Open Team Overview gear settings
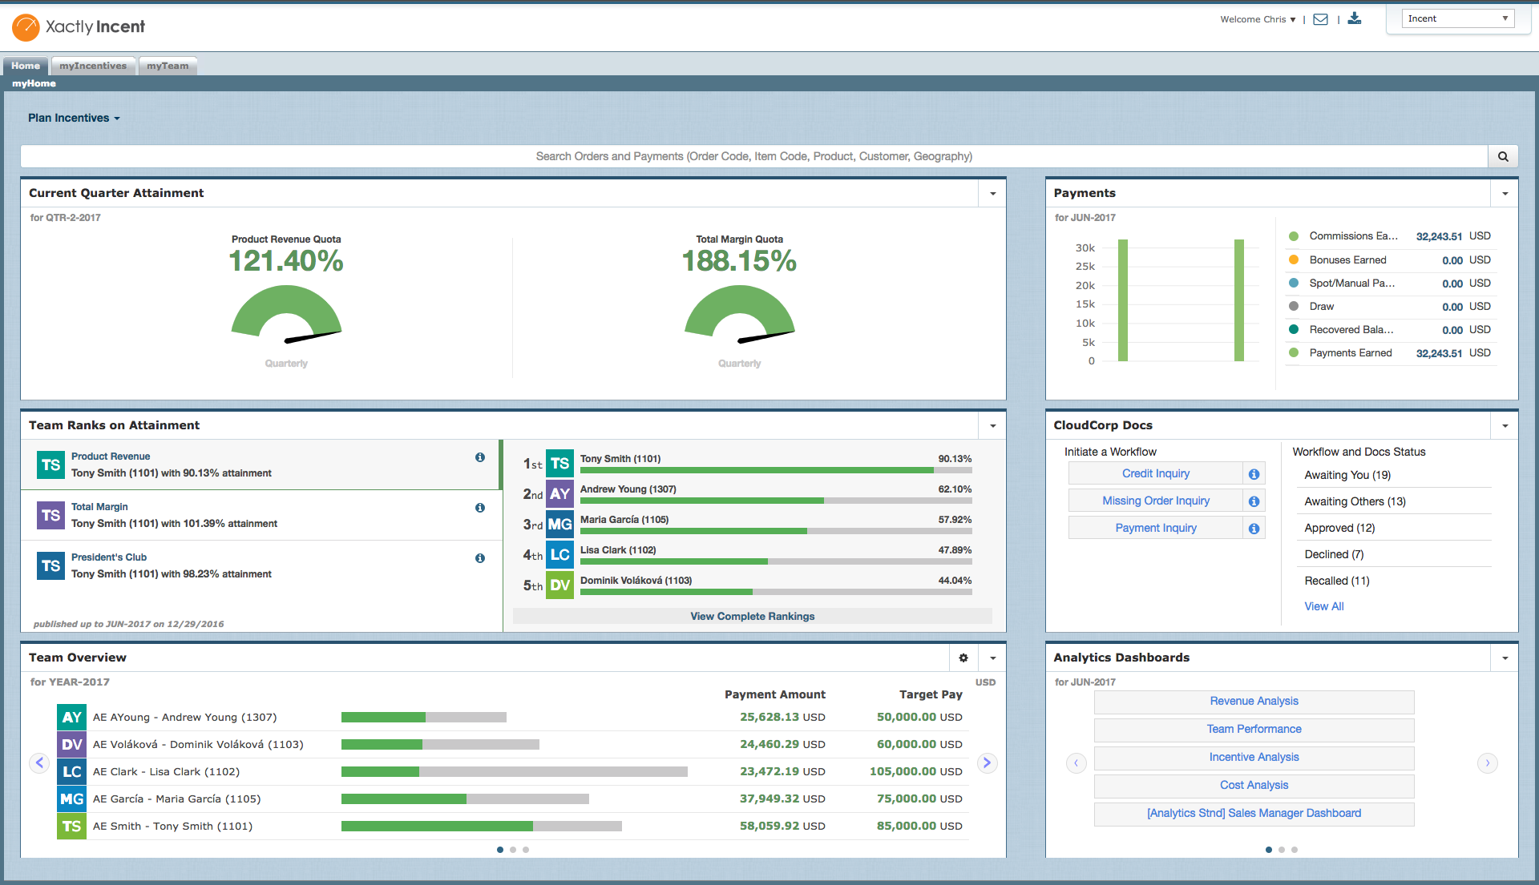 [963, 658]
